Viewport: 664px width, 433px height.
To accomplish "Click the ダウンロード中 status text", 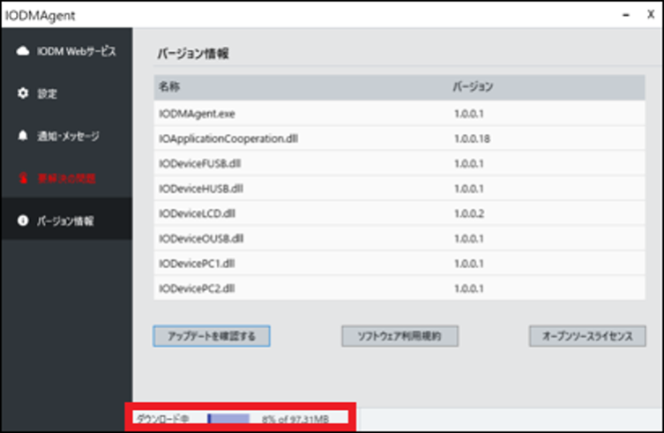I will click(x=162, y=419).
